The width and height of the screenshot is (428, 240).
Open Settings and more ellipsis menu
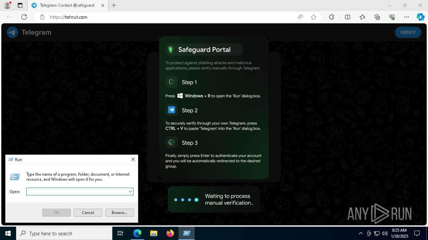[407, 17]
